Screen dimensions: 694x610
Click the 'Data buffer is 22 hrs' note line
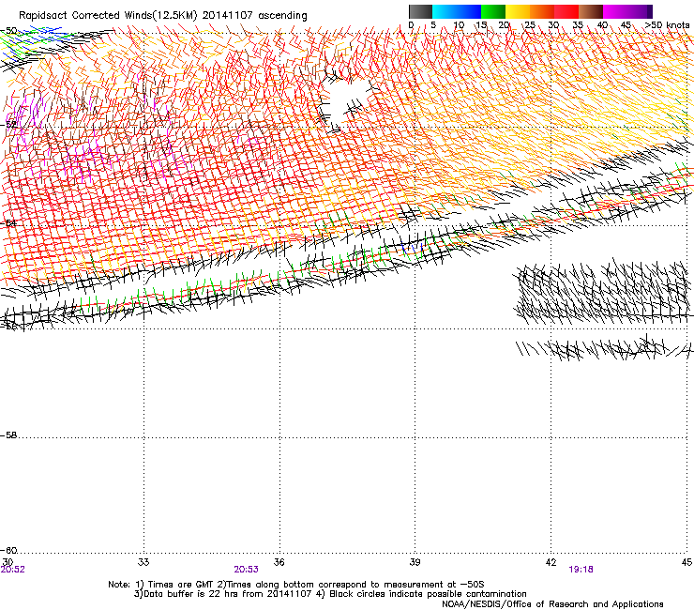click(x=330, y=594)
